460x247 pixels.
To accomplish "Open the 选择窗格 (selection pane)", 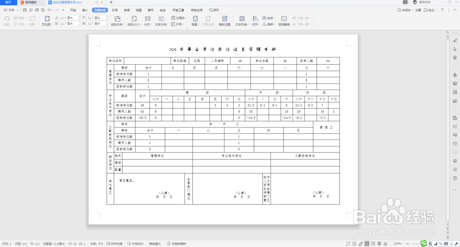I will click(x=284, y=21).
